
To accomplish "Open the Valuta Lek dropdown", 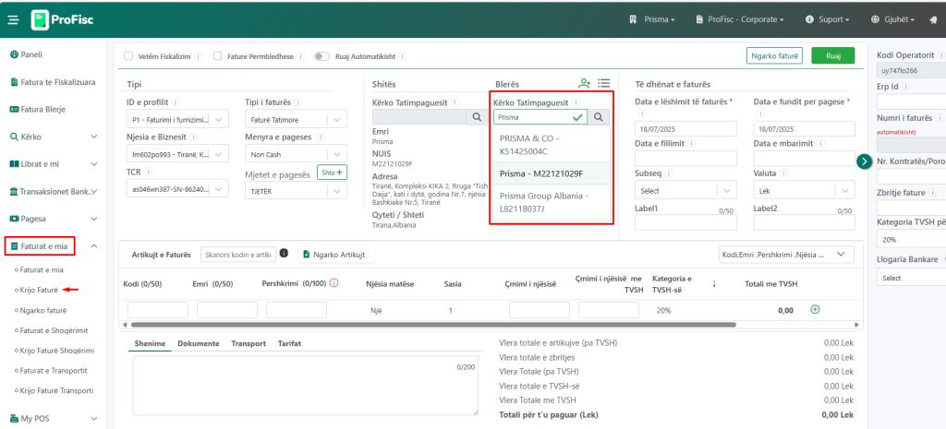I will tap(804, 190).
